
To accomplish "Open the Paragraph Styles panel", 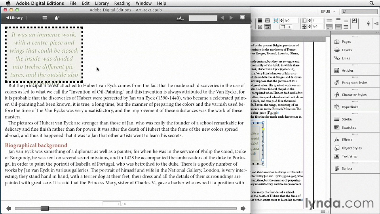I will tap(355, 82).
